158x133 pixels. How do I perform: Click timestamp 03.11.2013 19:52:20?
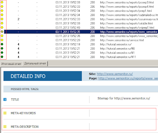click(68, 40)
